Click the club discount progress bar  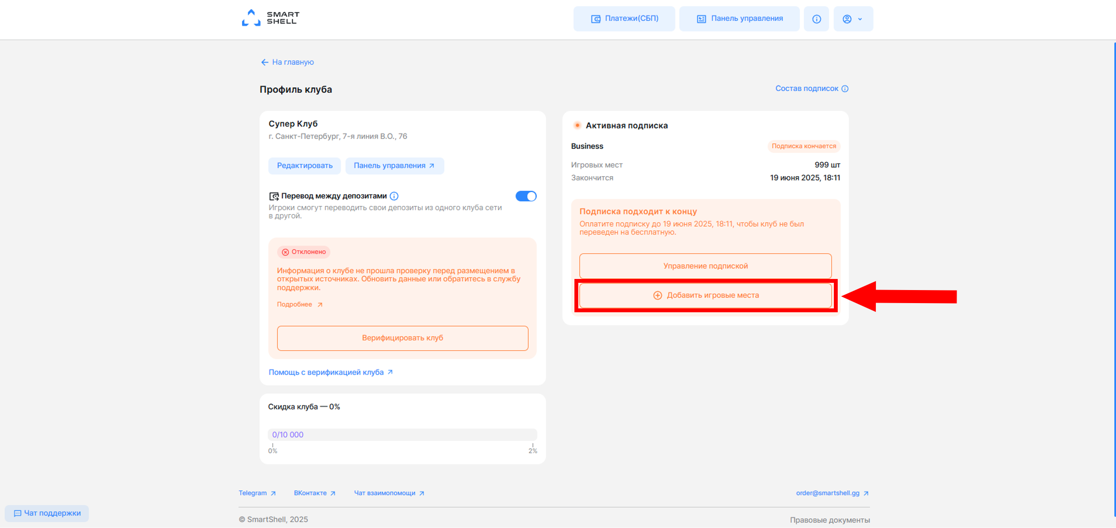click(402, 434)
